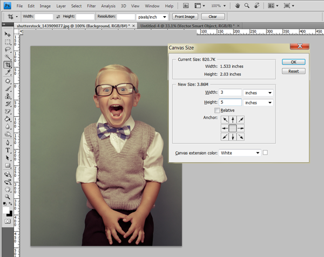Select the Horizontal Type tool
The image size is (324, 257).
[8, 150]
